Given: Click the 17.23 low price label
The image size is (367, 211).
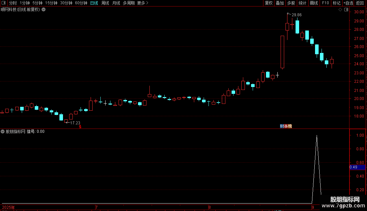Looking at the screenshot, I should pos(75,123).
